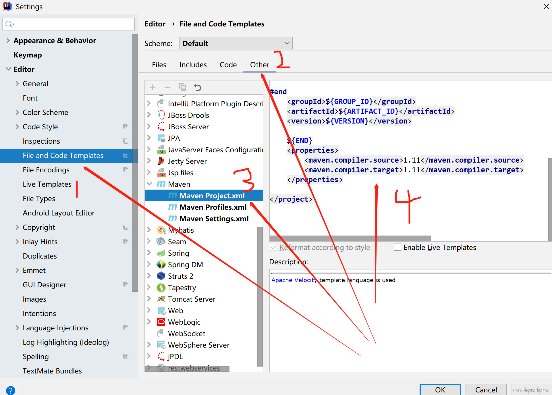Expand Appearance & Behavior settings section
Image resolution: width=552 pixels, height=395 pixels.
tap(8, 41)
